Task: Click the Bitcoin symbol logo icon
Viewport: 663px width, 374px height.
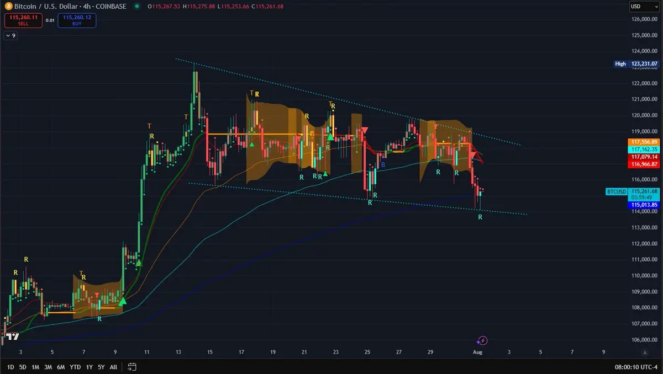Action: coord(8,6)
